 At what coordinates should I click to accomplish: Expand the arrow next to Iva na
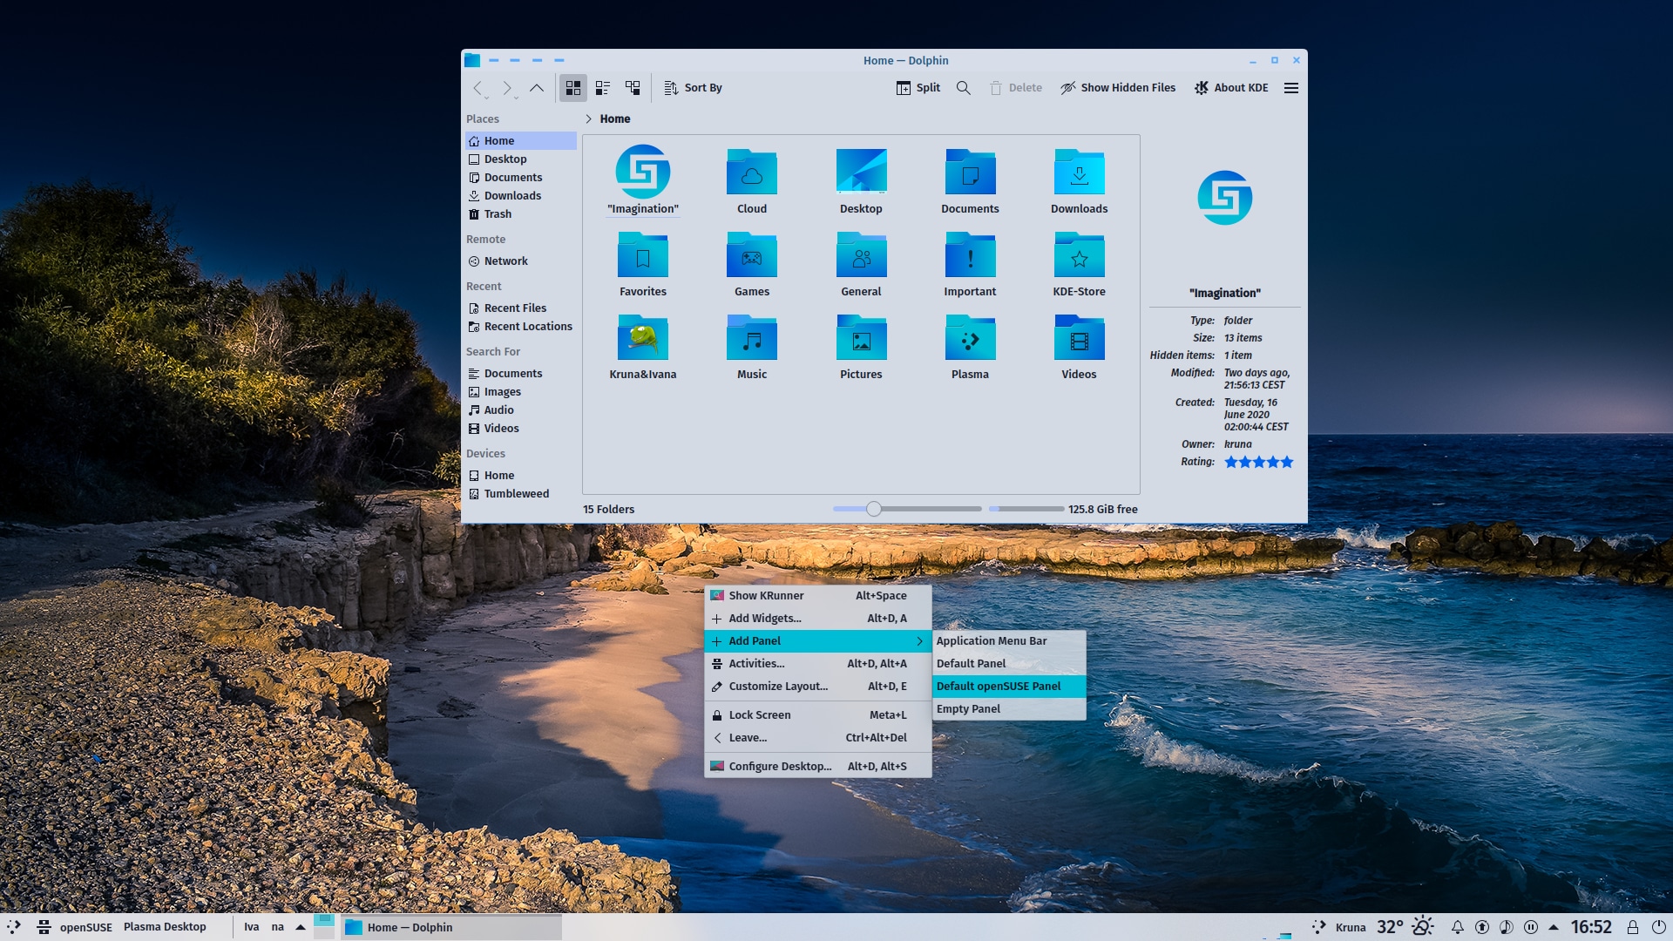pos(301,927)
